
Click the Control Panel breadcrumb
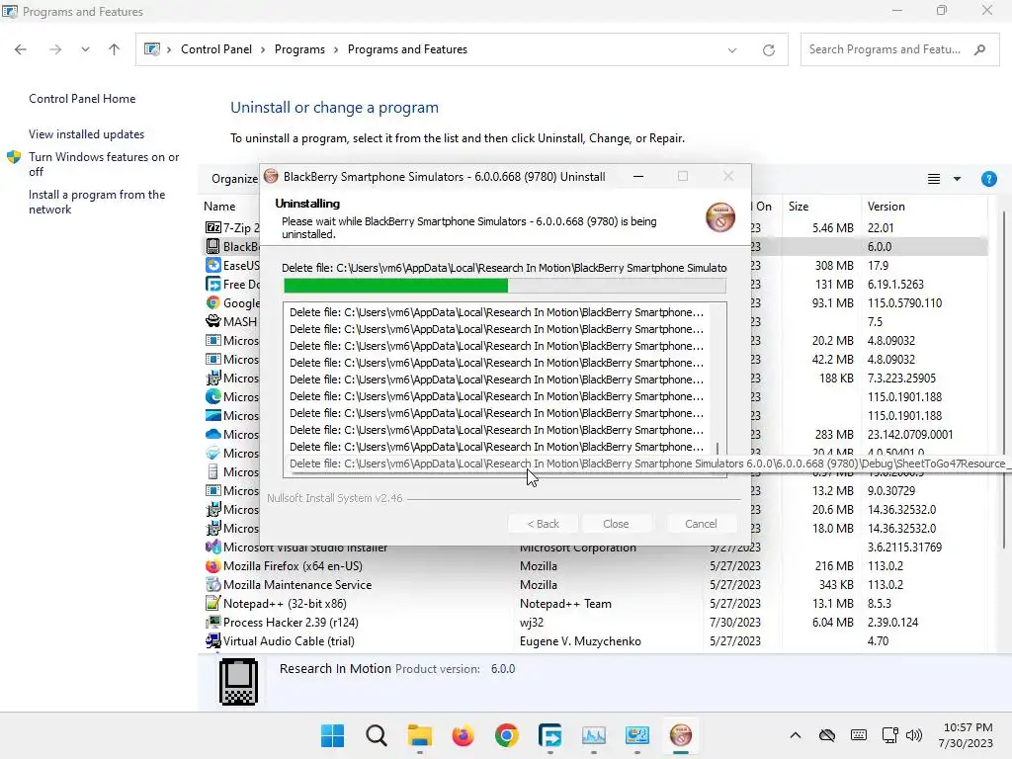pyautogui.click(x=216, y=49)
